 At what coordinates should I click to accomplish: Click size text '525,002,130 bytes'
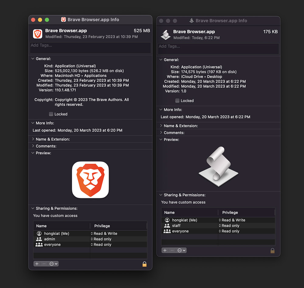pos(72,71)
